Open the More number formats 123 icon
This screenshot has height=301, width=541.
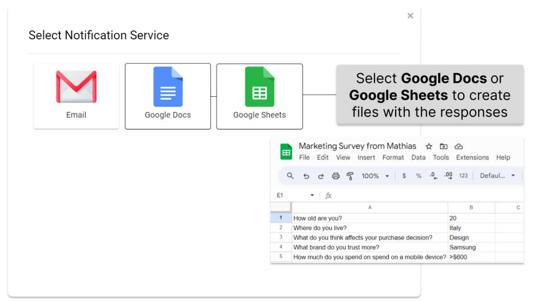(x=463, y=175)
